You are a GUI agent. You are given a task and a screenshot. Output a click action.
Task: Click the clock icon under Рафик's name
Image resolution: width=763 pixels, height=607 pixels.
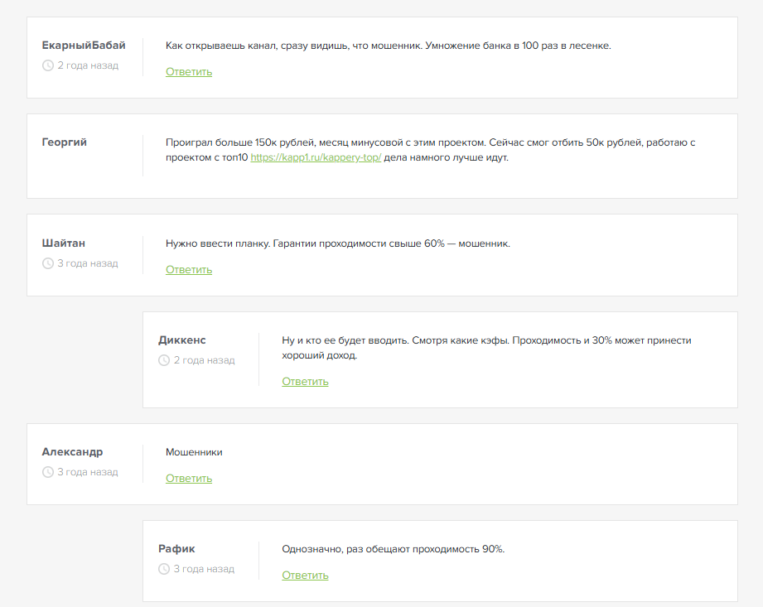pos(164,569)
